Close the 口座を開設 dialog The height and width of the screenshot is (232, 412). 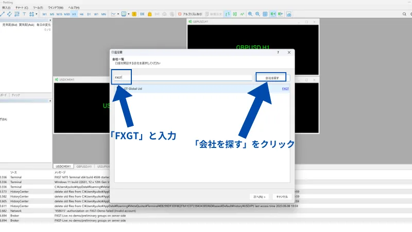pos(289,53)
